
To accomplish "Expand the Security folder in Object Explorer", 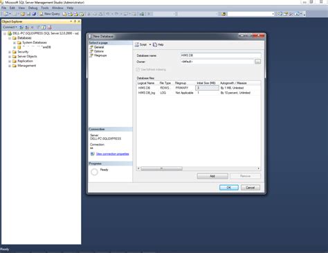I will point(10,52).
